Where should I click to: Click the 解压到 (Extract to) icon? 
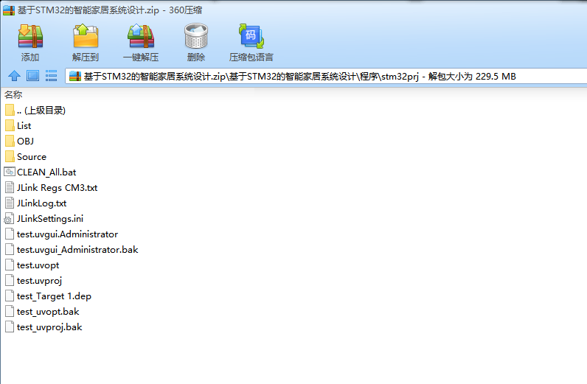point(86,36)
